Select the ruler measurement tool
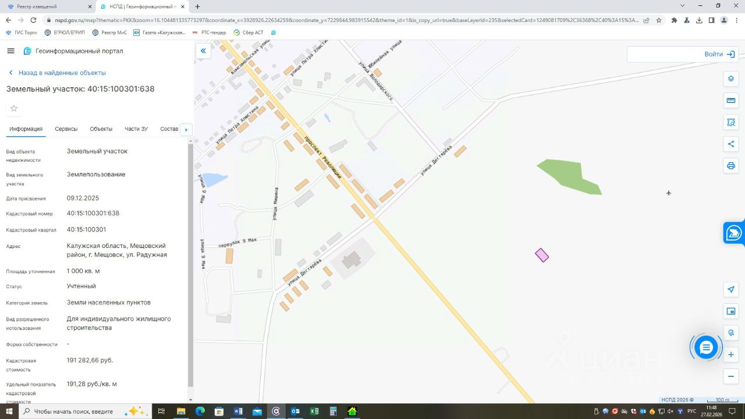The image size is (745, 419). click(x=731, y=100)
